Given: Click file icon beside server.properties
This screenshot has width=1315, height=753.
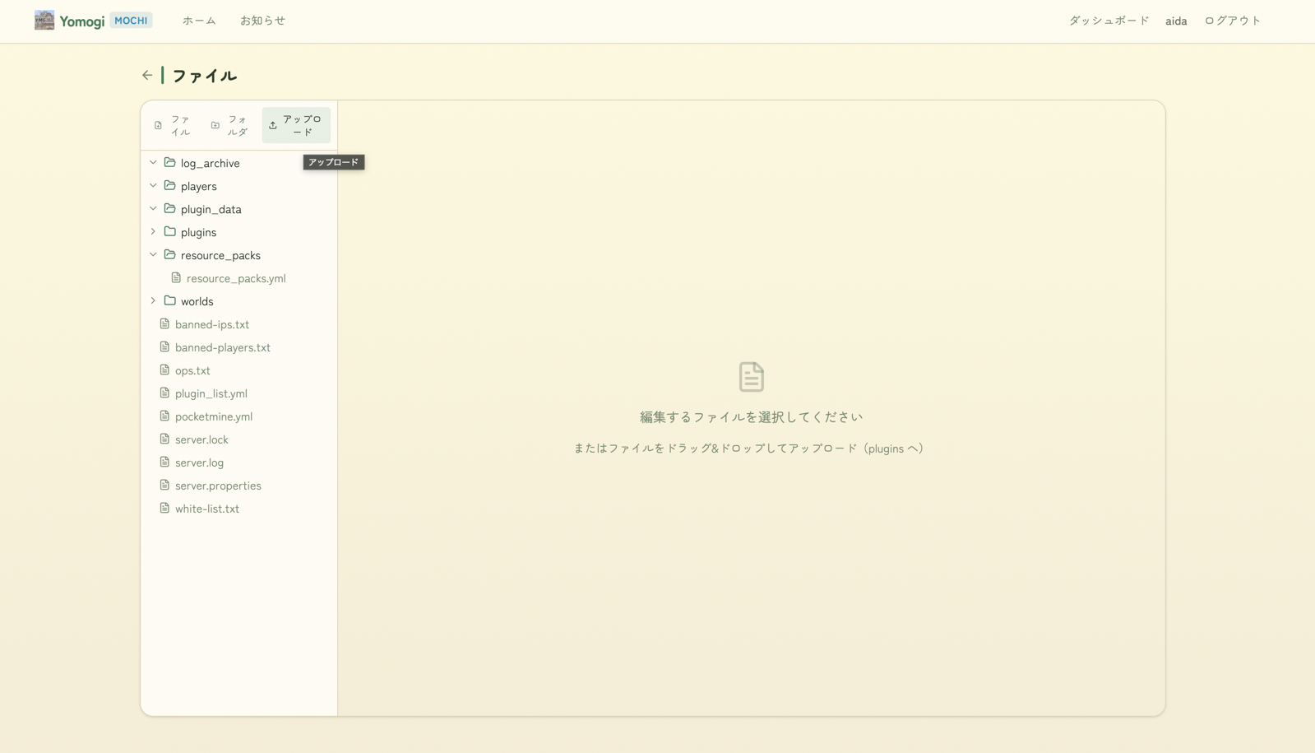Looking at the screenshot, I should point(164,486).
